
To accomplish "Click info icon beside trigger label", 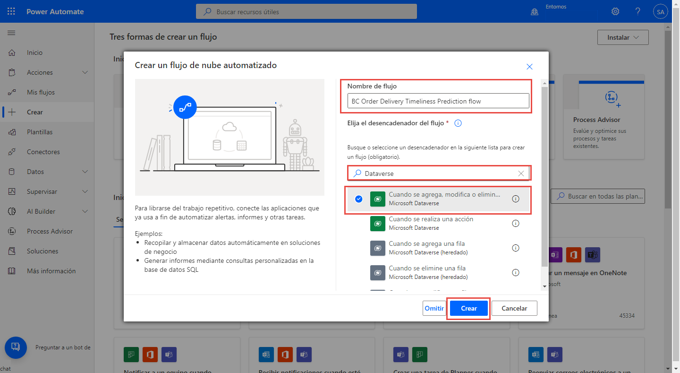I will pyautogui.click(x=458, y=123).
